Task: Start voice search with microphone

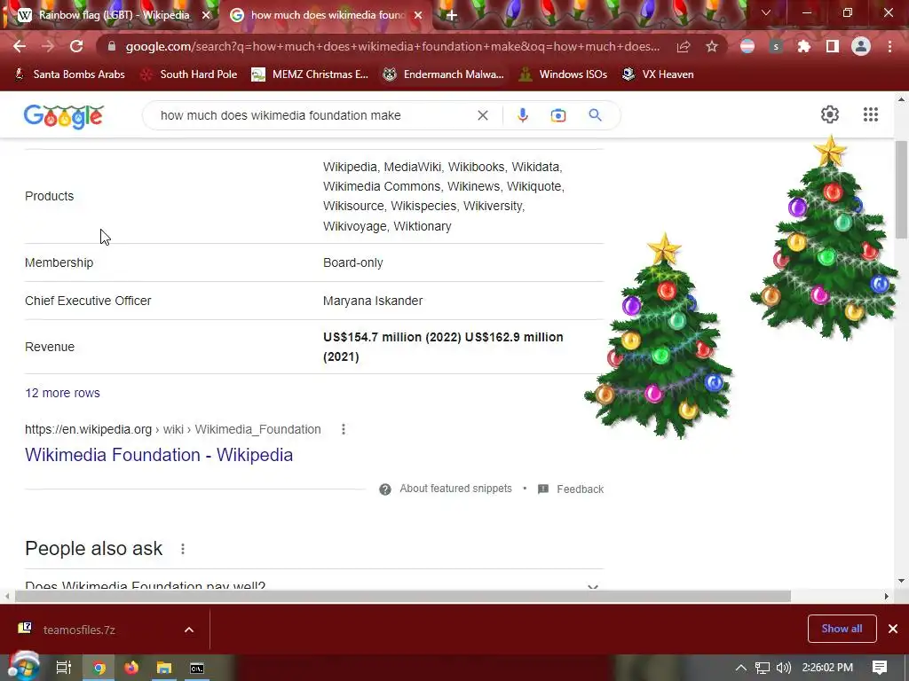Action: tap(522, 115)
